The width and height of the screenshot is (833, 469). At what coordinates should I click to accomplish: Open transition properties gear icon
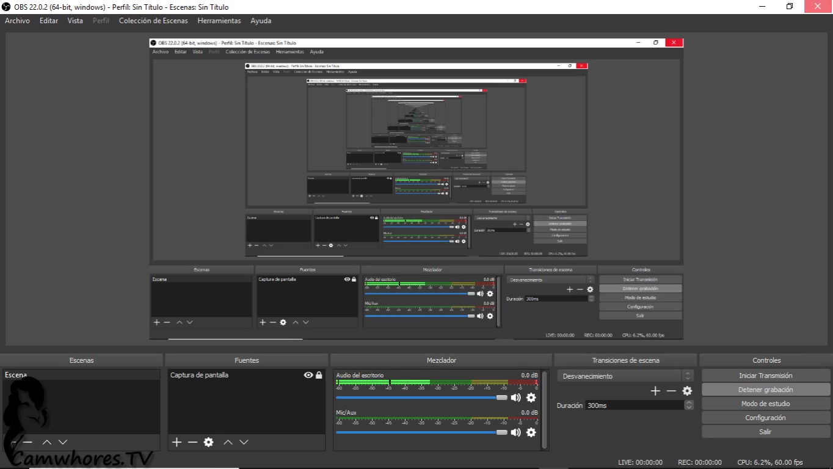[687, 391]
